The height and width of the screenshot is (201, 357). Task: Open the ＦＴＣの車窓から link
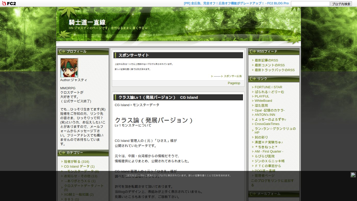pos(268,166)
